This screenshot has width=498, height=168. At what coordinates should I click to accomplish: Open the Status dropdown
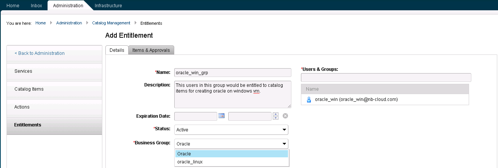231,130
